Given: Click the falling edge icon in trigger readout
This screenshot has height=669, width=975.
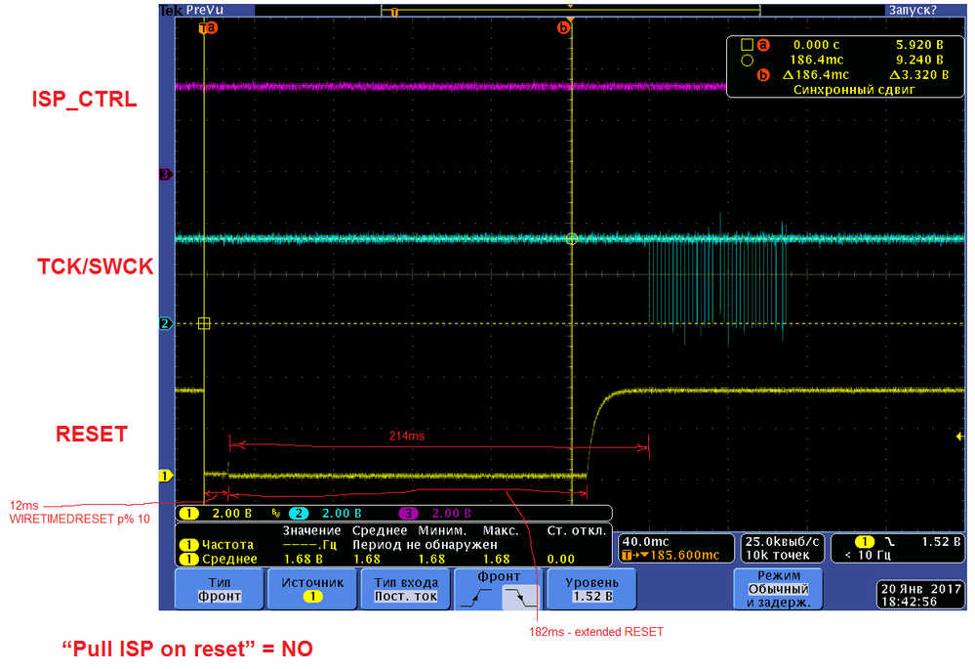Looking at the screenshot, I should point(890,542).
